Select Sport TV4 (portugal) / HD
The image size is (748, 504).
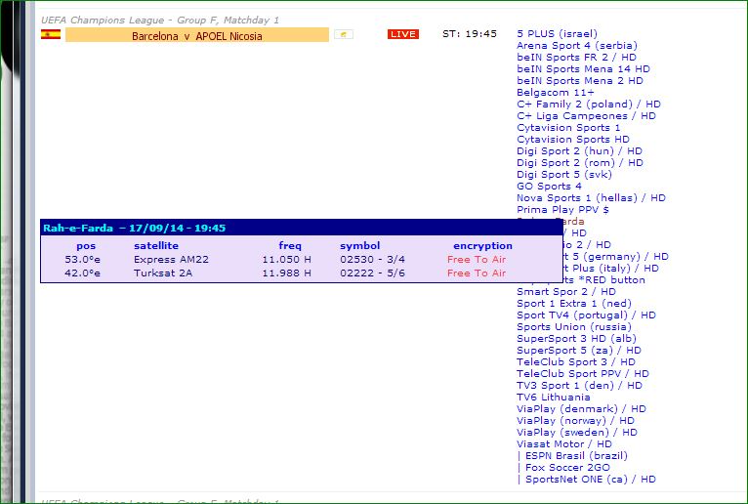click(x=586, y=315)
